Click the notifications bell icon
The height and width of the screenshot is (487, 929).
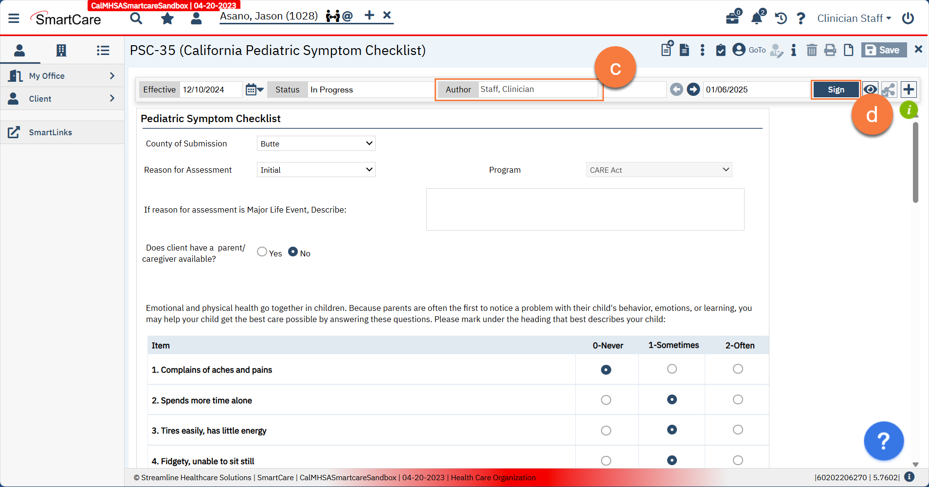click(756, 18)
